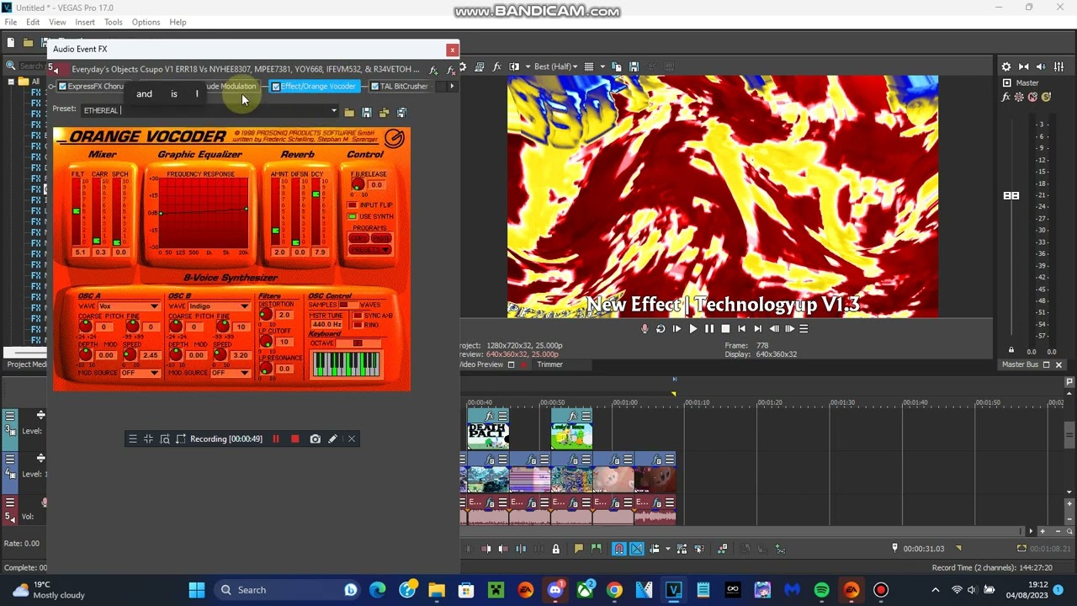Image resolution: width=1077 pixels, height=606 pixels.
Task: Open OSC B MOD.SOURCE dropdown
Action: [x=229, y=373]
